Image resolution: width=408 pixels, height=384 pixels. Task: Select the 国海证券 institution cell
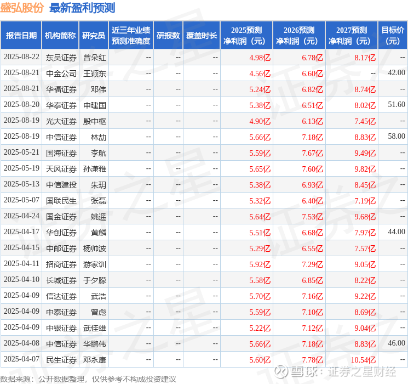(61, 153)
